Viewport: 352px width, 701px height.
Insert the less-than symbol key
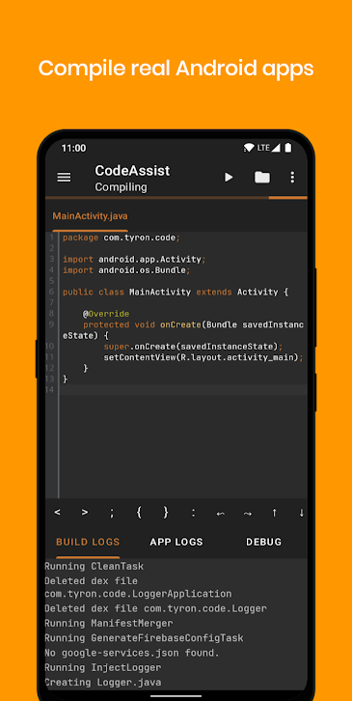[x=57, y=513]
